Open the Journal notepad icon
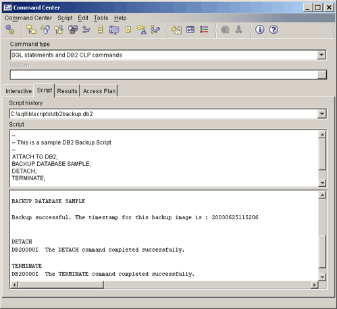337x309 pixels. click(128, 30)
